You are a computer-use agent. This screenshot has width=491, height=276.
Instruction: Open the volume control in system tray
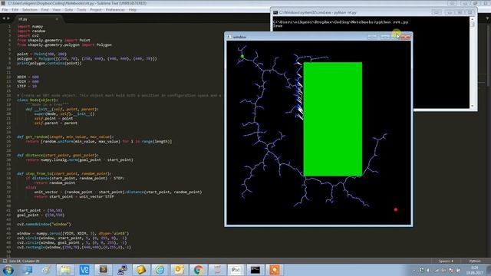(428, 270)
